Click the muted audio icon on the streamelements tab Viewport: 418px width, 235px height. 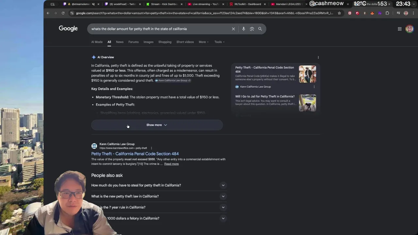93,4
